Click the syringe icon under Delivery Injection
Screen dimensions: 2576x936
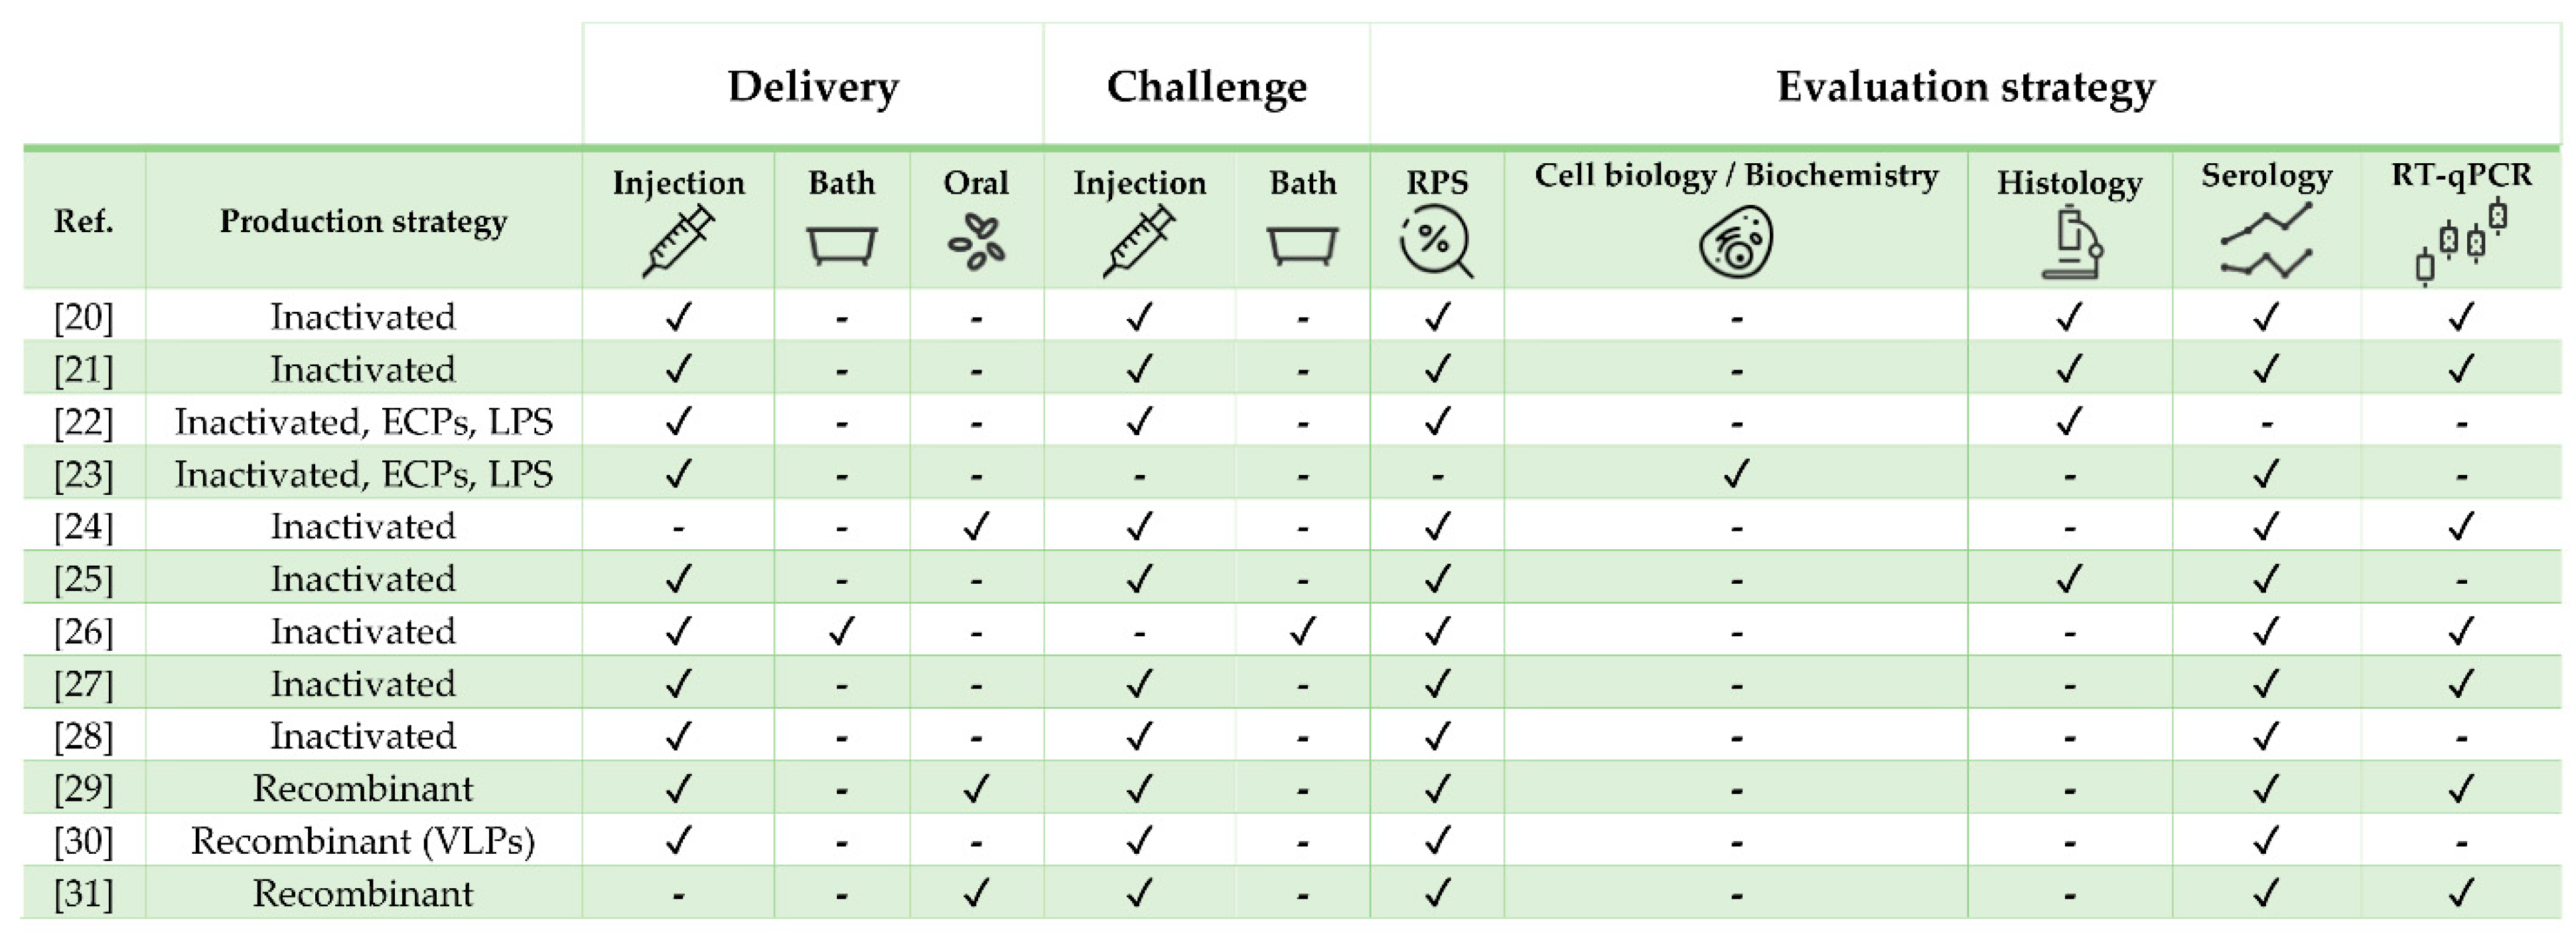678,241
